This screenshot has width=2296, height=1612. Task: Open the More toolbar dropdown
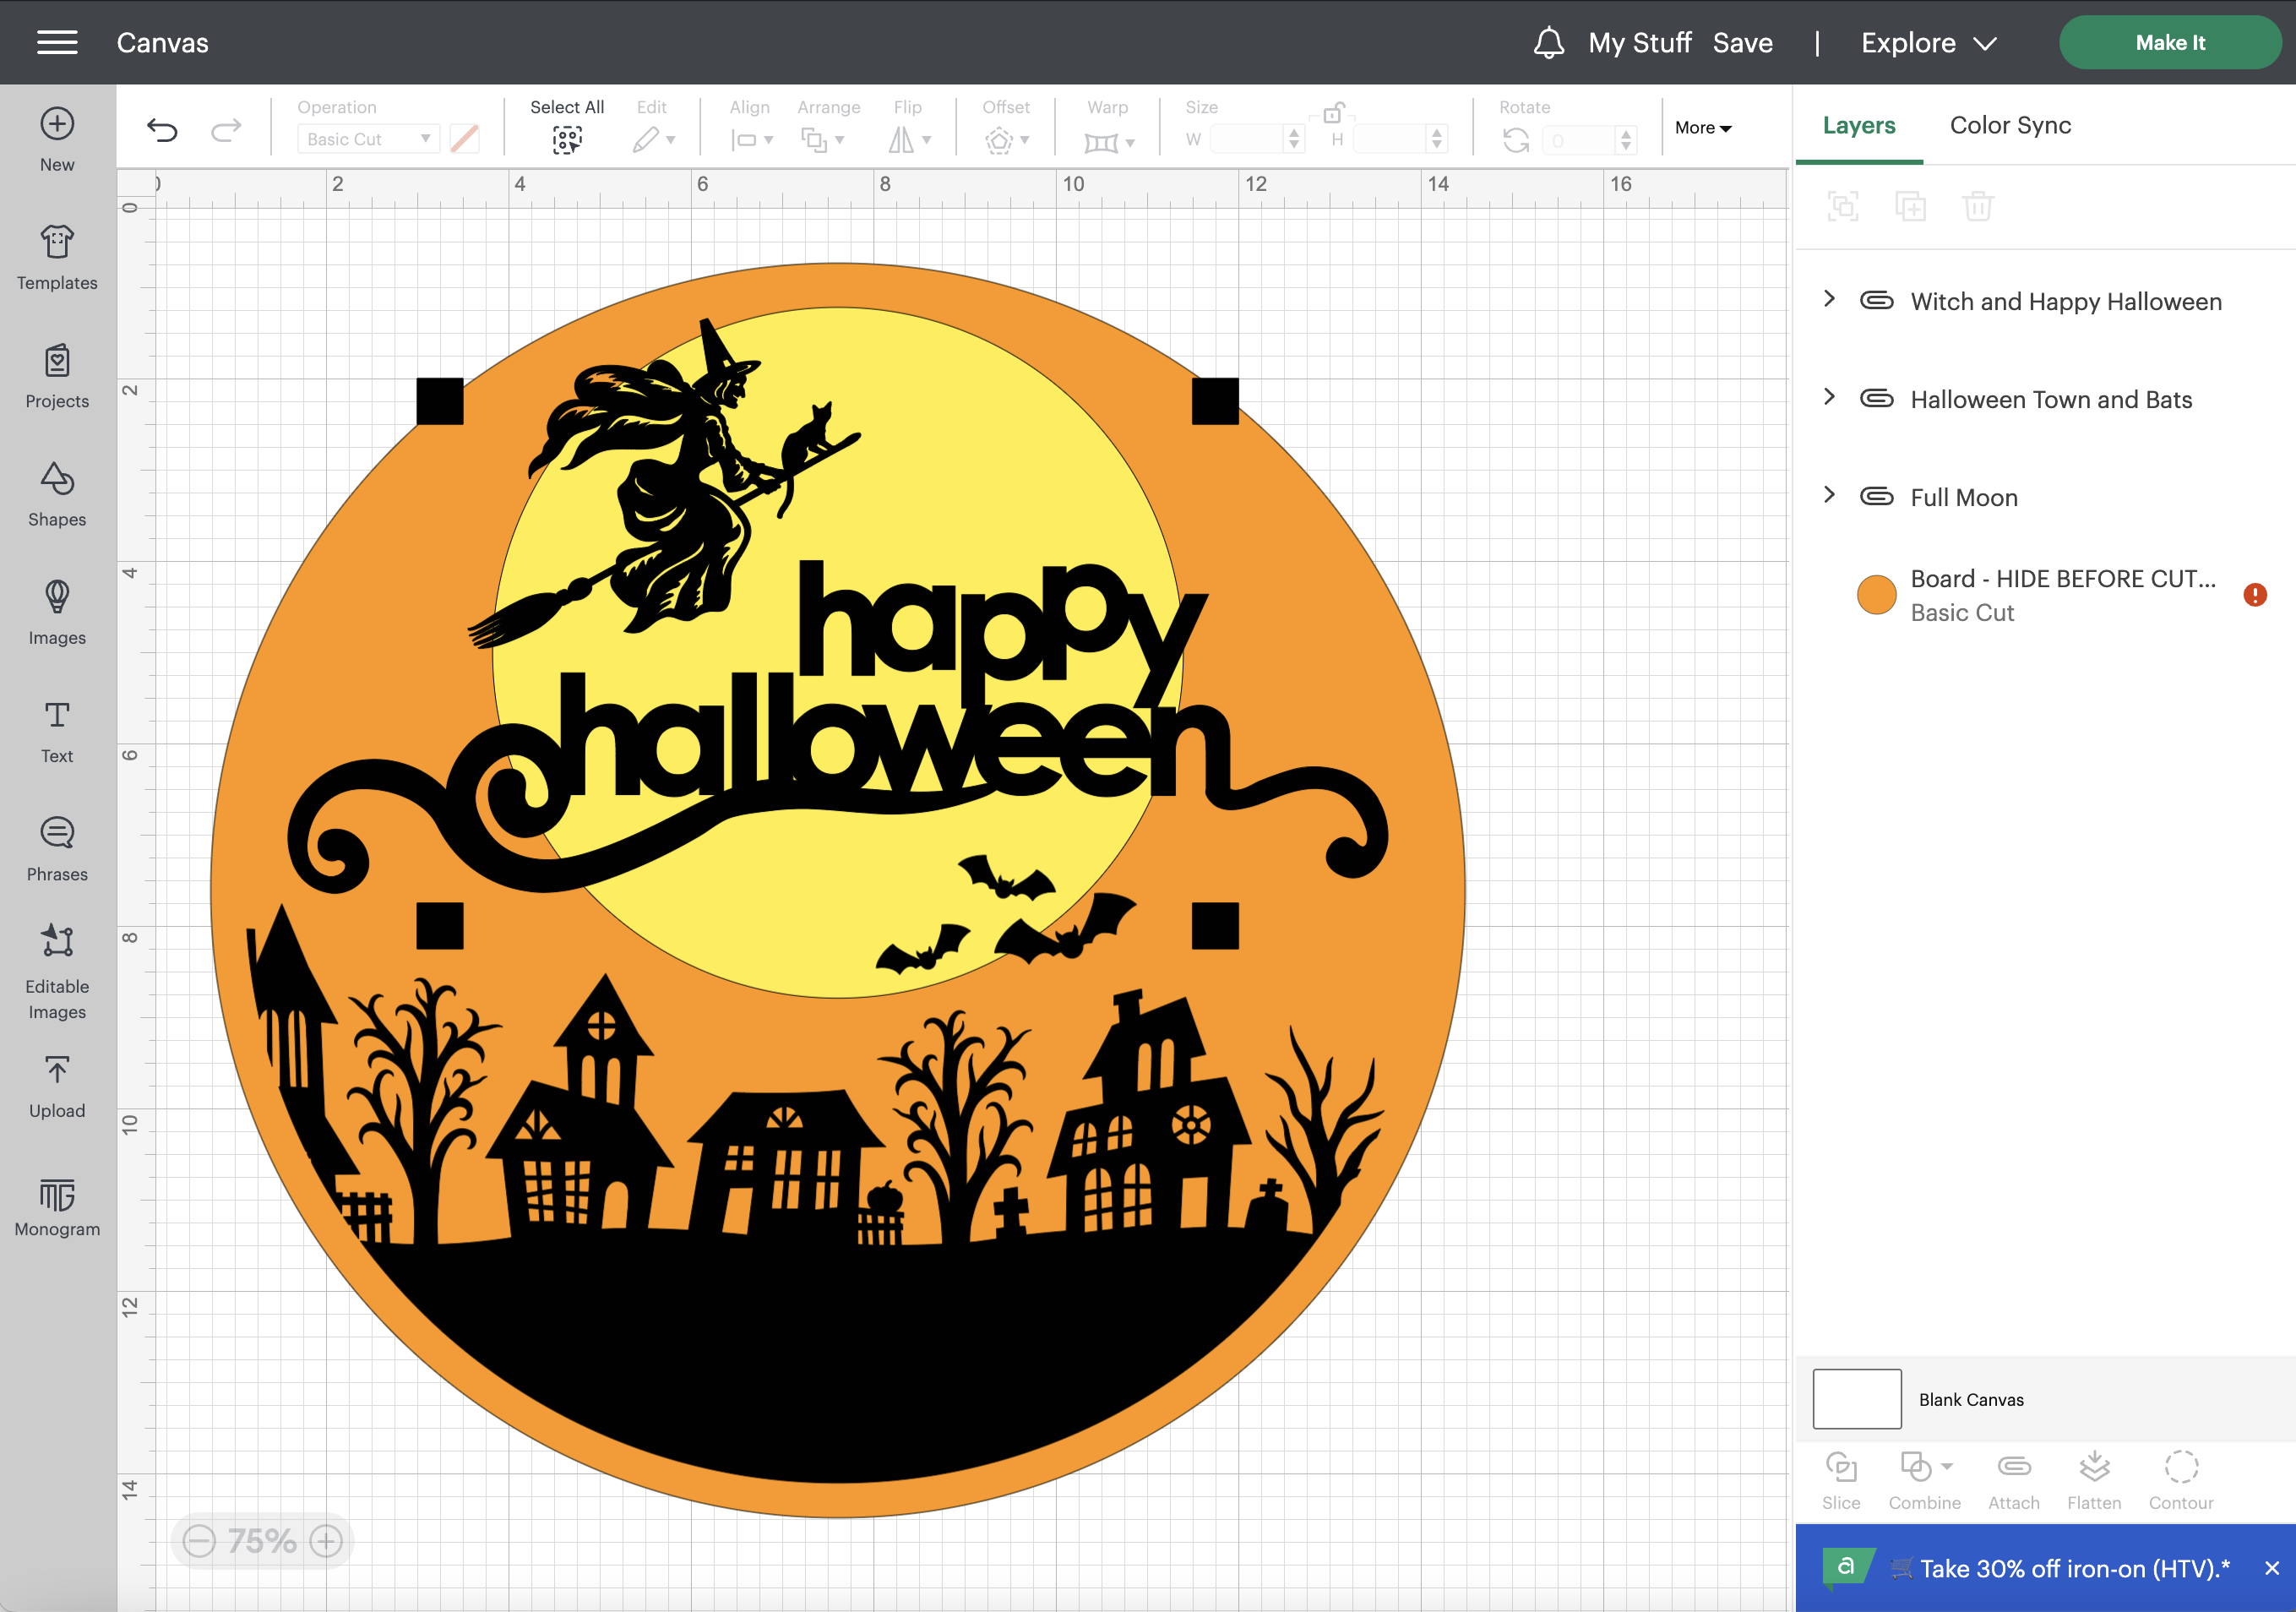1703,128
